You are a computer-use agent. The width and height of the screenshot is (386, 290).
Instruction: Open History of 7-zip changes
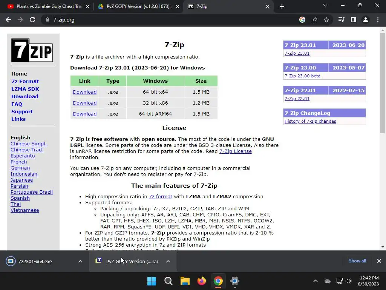point(310,121)
